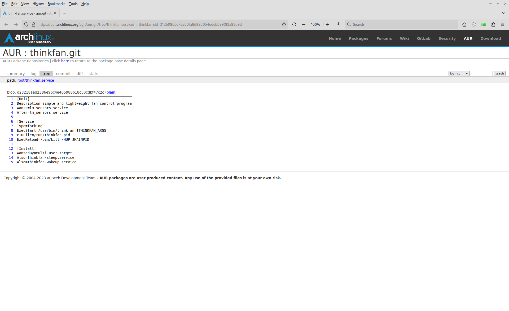Click the grey extension icon beside Home
Screen dimensions: 509x311
click(474, 24)
